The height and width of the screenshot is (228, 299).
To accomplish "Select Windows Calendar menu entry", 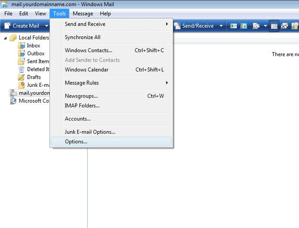I will 111,69.
